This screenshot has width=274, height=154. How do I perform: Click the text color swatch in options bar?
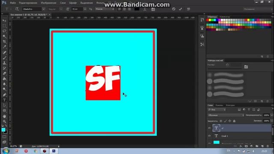point(137,9)
